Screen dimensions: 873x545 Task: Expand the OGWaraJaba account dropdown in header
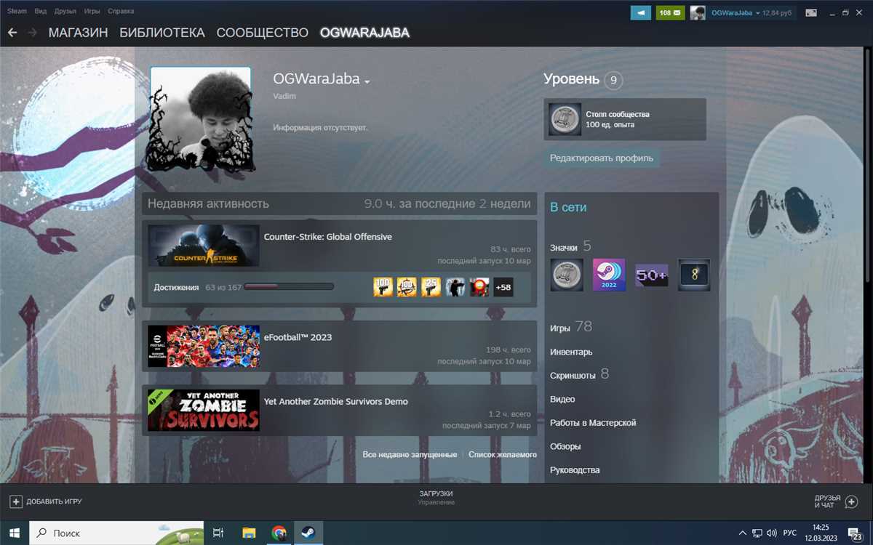[x=736, y=13]
